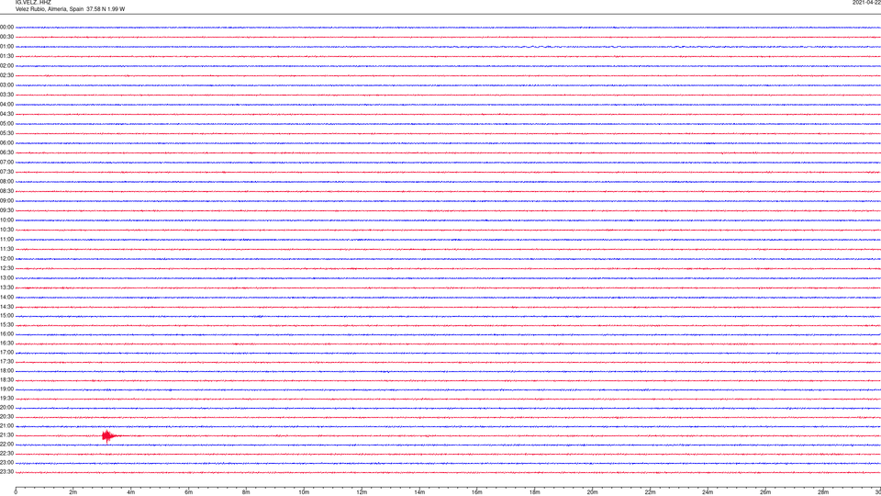Select the 16:00 time label
881x496 pixels.
6,334
